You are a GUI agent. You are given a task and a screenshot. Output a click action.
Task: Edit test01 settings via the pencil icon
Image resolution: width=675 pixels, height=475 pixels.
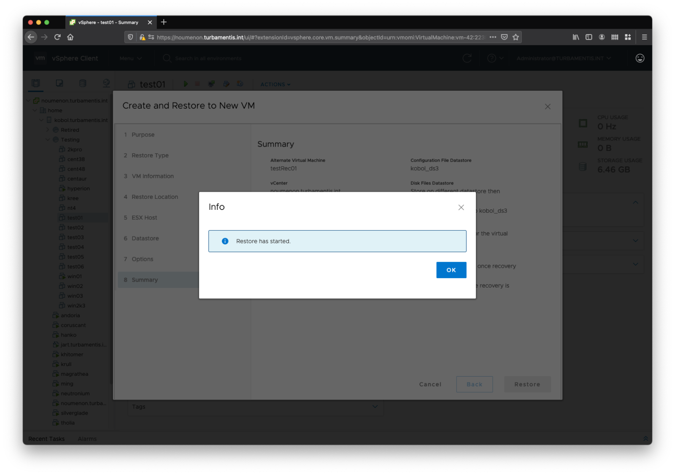(226, 84)
